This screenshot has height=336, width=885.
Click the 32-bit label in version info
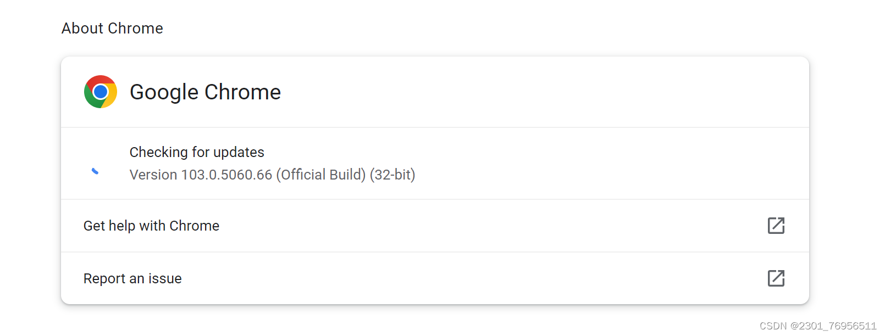pyautogui.click(x=393, y=175)
